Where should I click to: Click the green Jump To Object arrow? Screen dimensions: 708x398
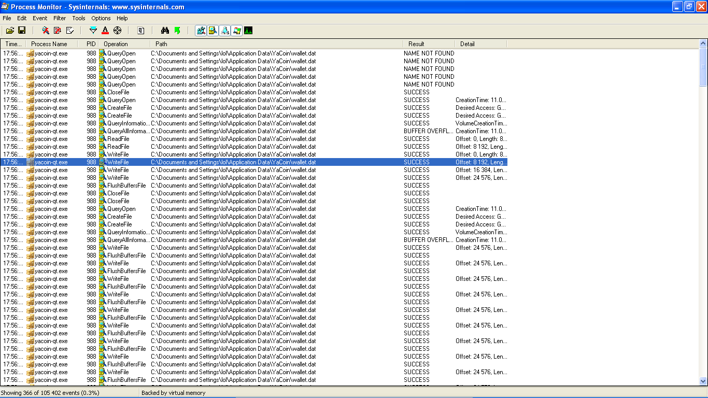[x=177, y=31]
